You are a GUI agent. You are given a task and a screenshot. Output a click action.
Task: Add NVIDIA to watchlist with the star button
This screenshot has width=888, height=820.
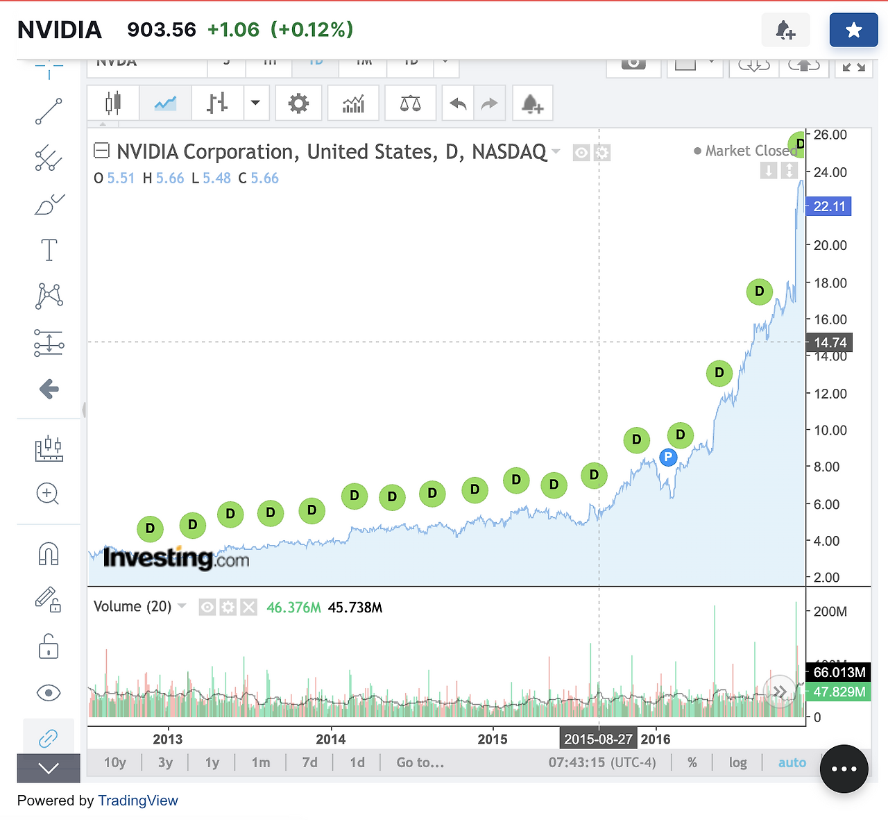[x=854, y=30]
